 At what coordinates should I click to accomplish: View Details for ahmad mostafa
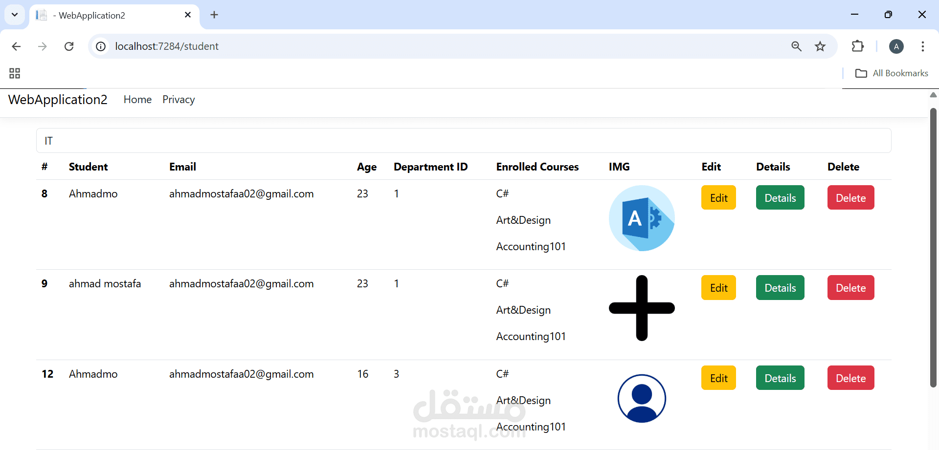pyautogui.click(x=780, y=288)
